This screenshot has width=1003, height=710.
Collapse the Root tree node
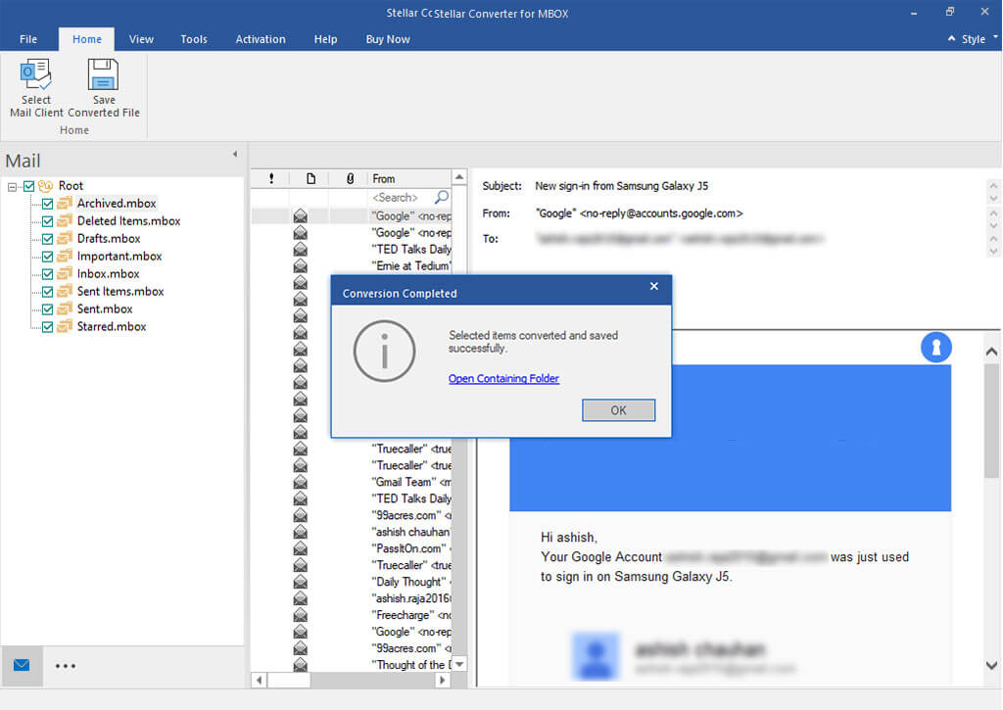click(x=13, y=186)
